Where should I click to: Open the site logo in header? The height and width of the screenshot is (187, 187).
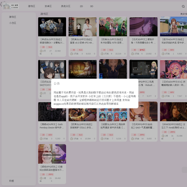coord(11,6)
